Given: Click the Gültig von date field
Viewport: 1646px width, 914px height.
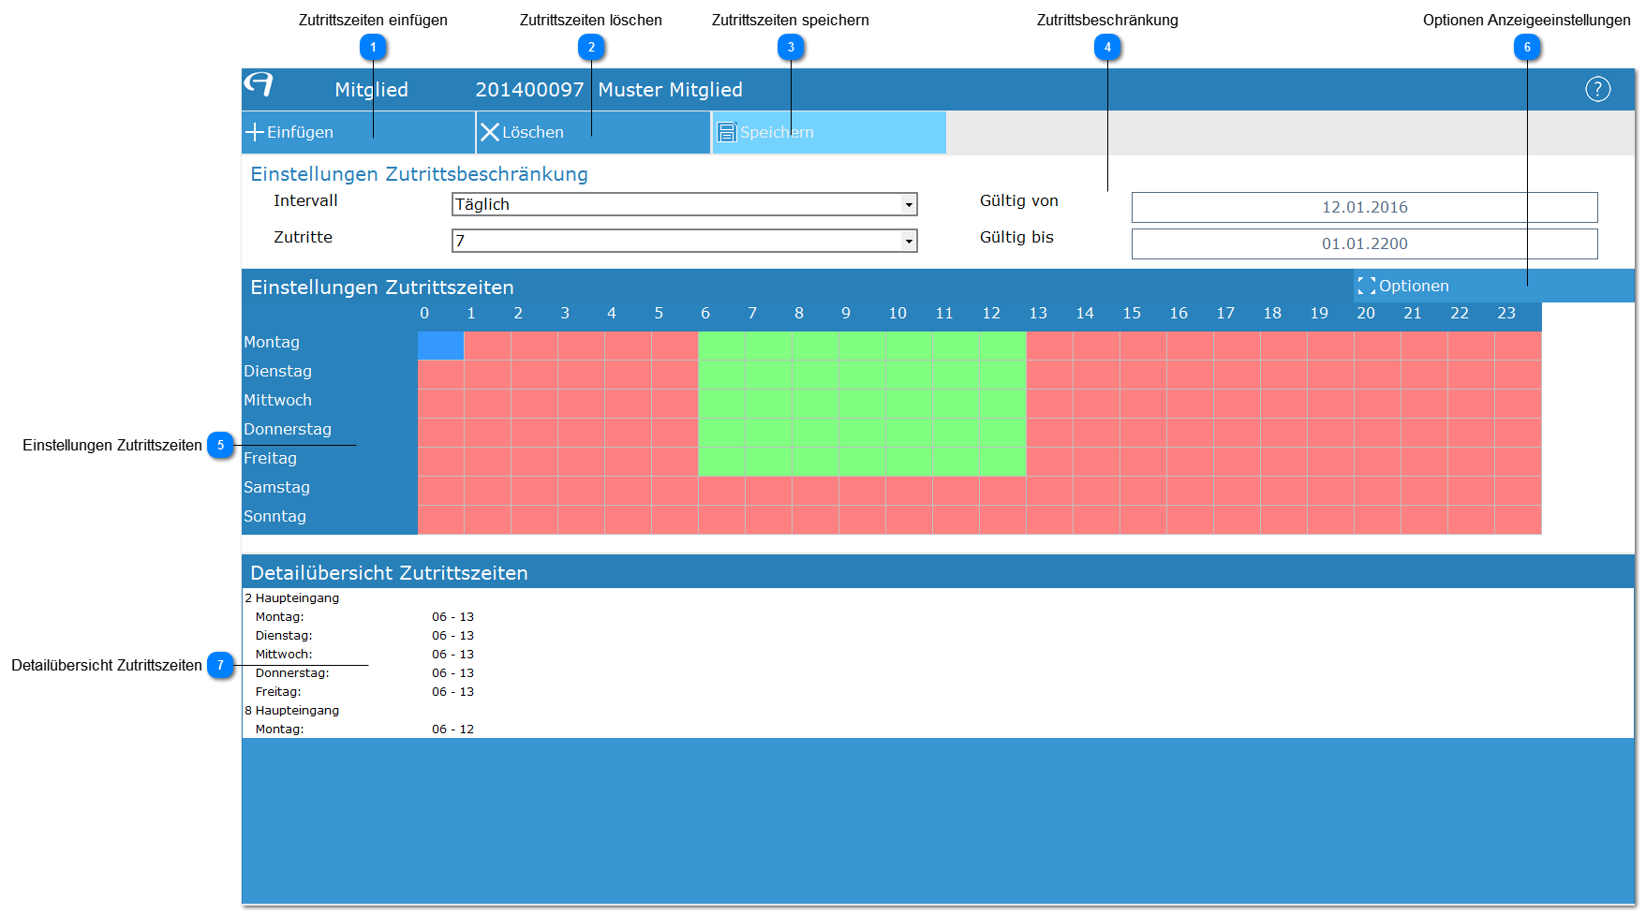Looking at the screenshot, I should pos(1364,207).
